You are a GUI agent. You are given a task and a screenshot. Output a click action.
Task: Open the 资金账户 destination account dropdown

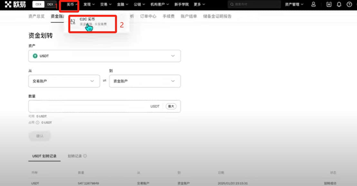[x=145, y=81]
